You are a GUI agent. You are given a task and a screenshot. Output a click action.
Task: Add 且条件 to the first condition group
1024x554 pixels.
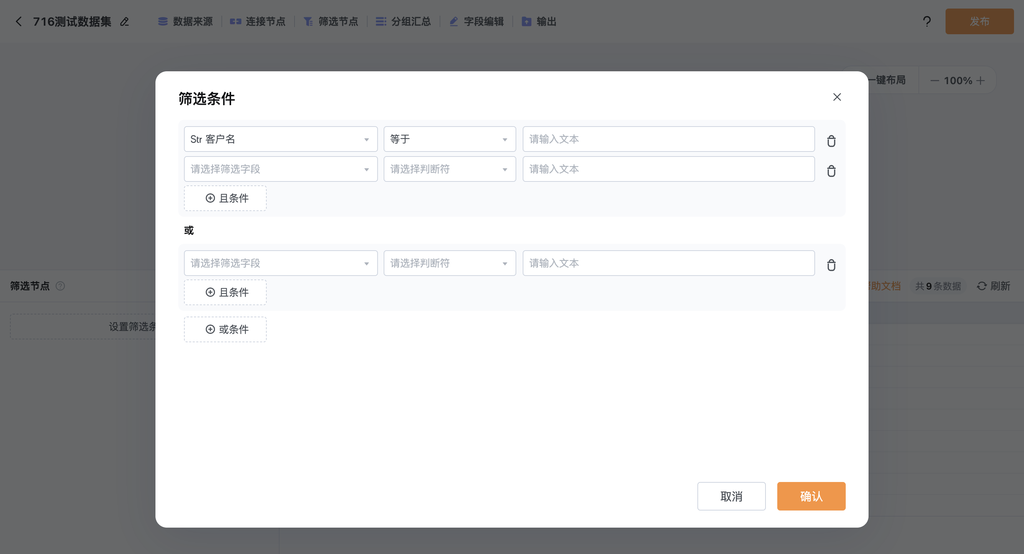225,198
